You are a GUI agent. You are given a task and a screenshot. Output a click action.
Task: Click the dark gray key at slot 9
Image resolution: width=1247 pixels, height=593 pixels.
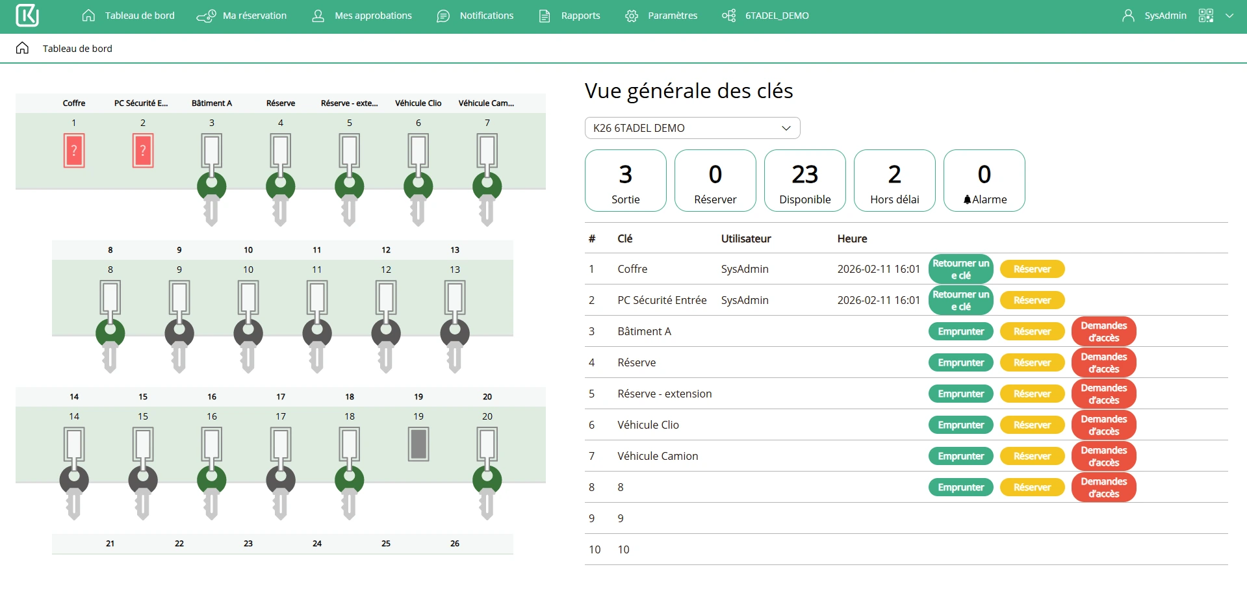[x=179, y=326]
